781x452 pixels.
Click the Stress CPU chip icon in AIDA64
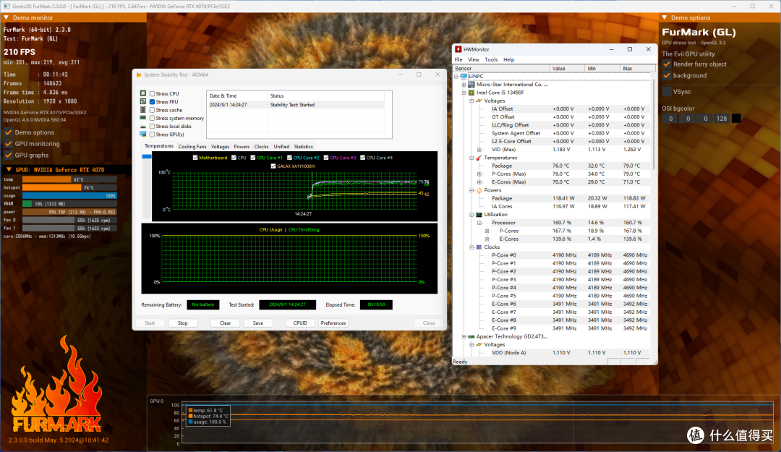[143, 93]
